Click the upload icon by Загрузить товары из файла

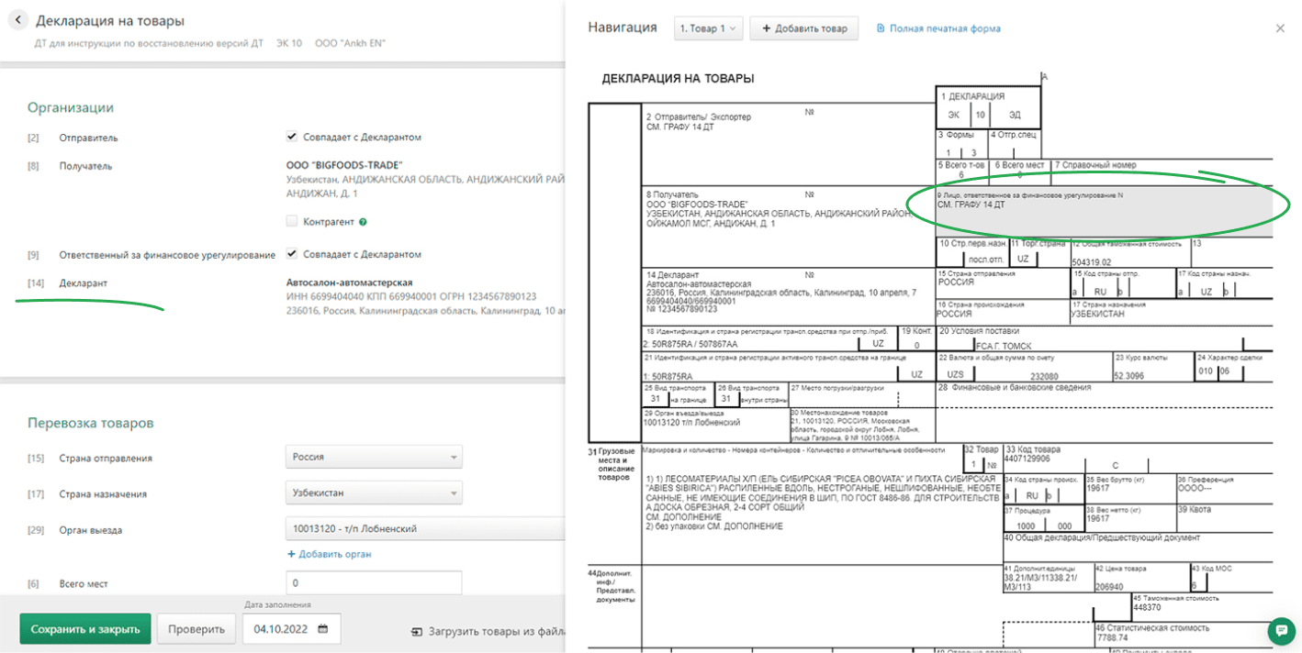coord(417,631)
